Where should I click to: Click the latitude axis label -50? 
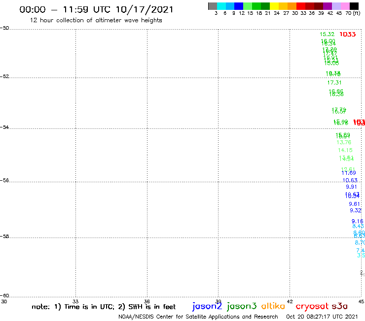pos(4,28)
